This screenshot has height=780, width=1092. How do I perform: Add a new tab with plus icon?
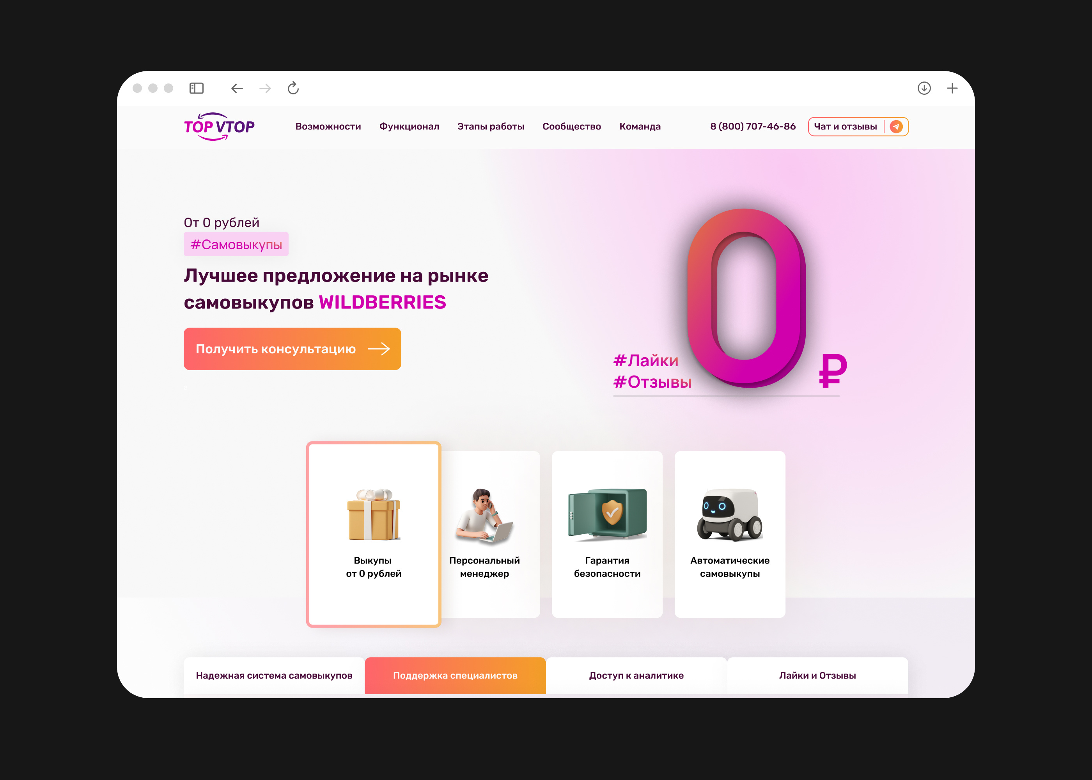point(952,89)
